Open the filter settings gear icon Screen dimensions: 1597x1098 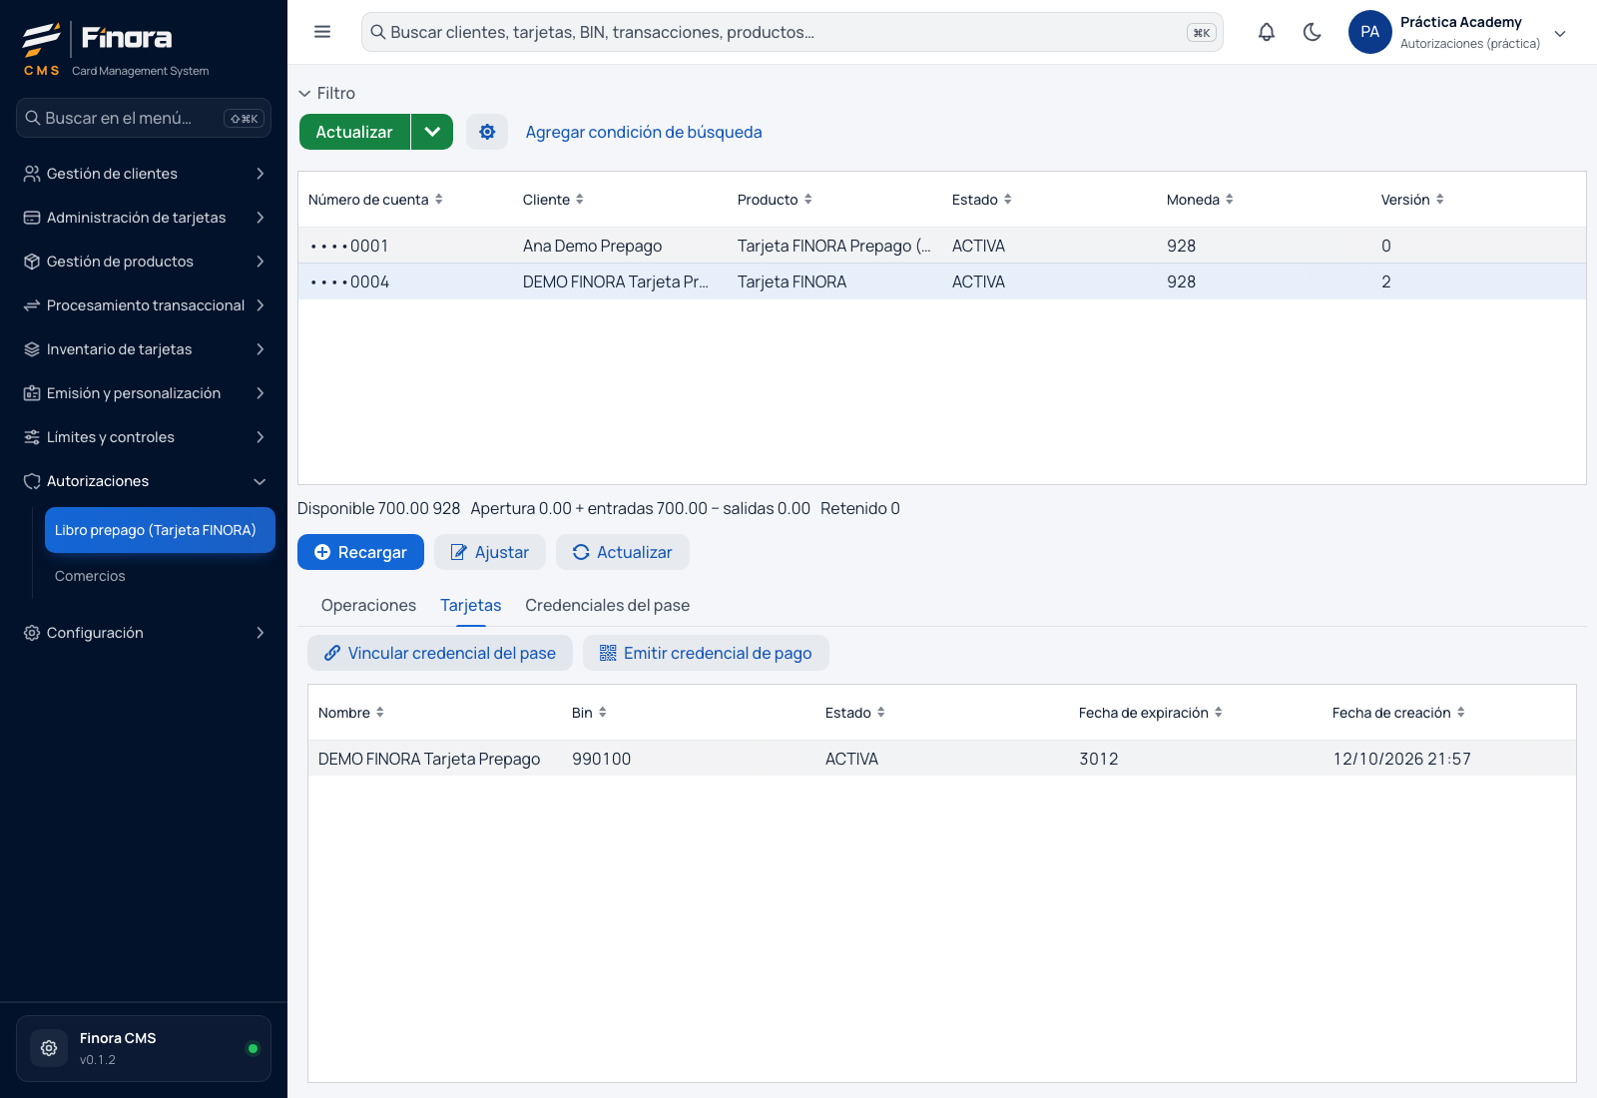[487, 132]
